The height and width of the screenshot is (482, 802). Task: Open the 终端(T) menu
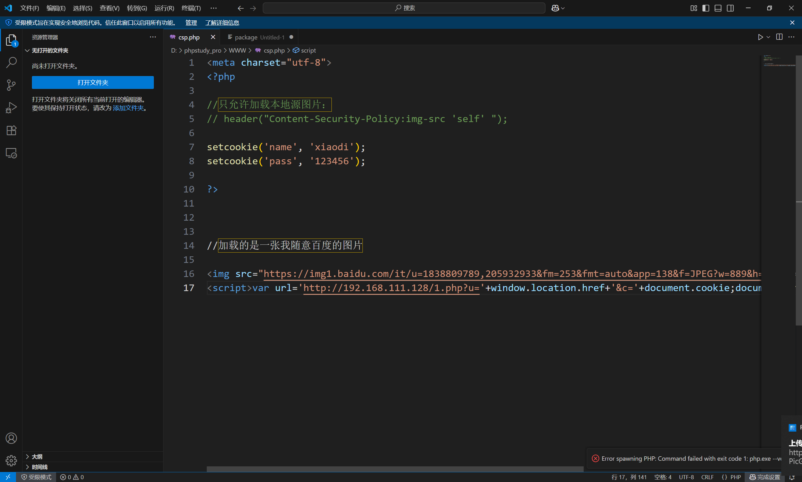(x=191, y=8)
